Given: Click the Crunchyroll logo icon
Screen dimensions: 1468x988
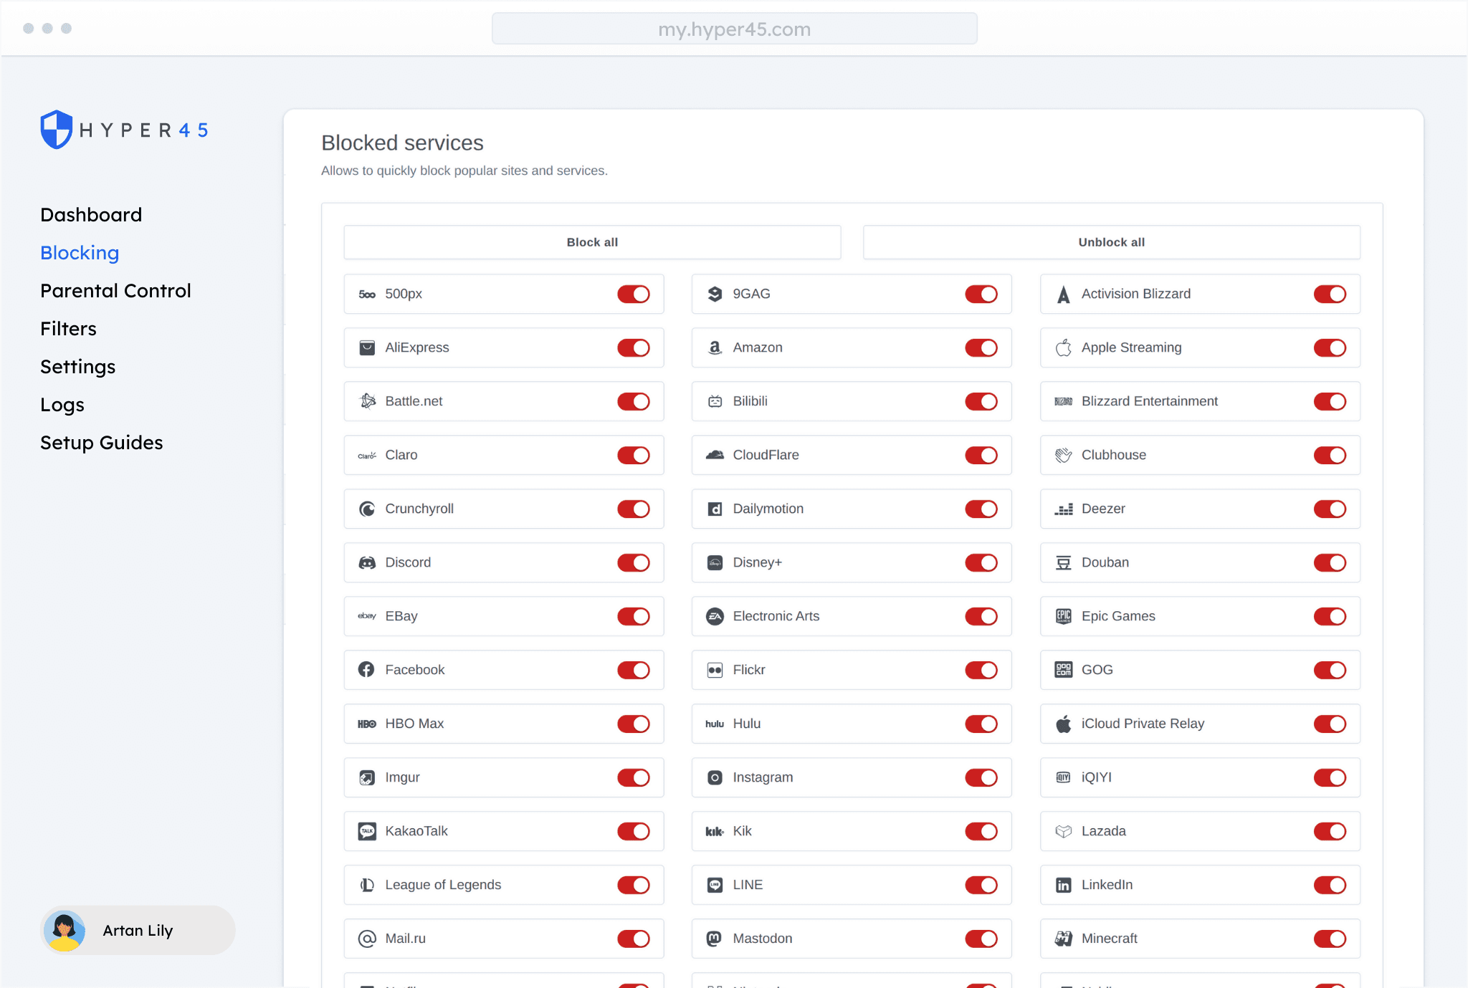Looking at the screenshot, I should click(367, 509).
